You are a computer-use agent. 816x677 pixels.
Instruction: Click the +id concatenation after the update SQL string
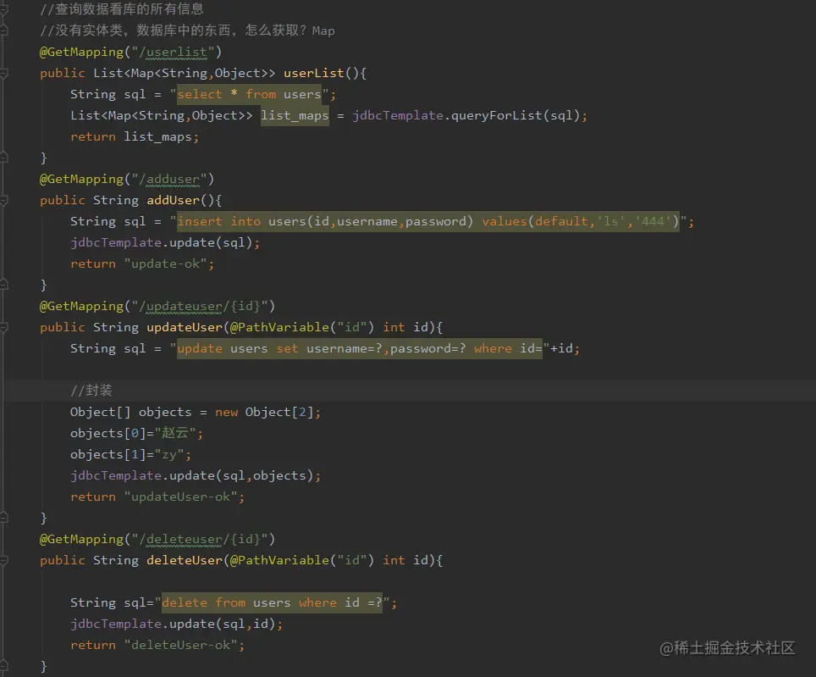click(561, 348)
